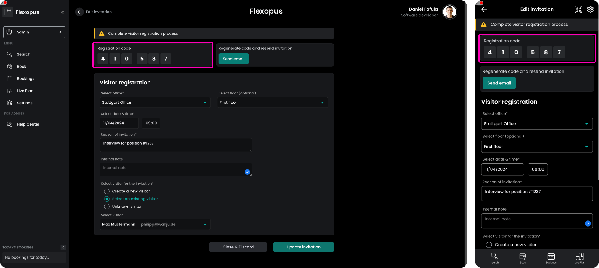Viewport: 599px width, 268px height.
Task: Collapse the sidebar with the double chevron icon
Action: (x=62, y=12)
